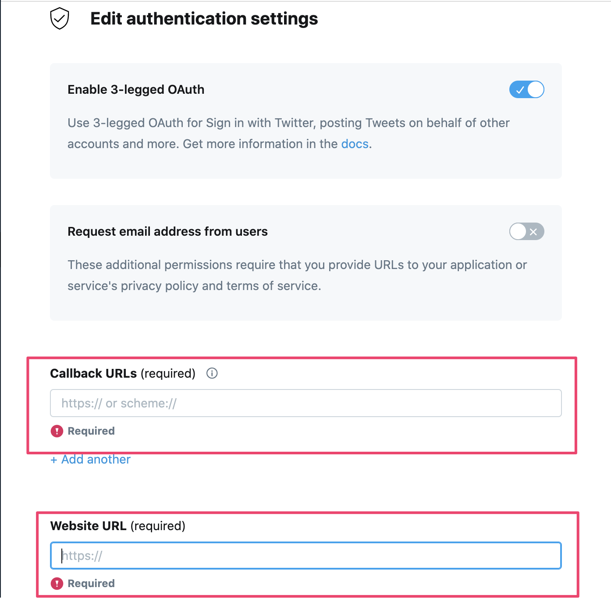Click the + Add another callback URL link
This screenshot has height=616, width=611.
[90, 459]
